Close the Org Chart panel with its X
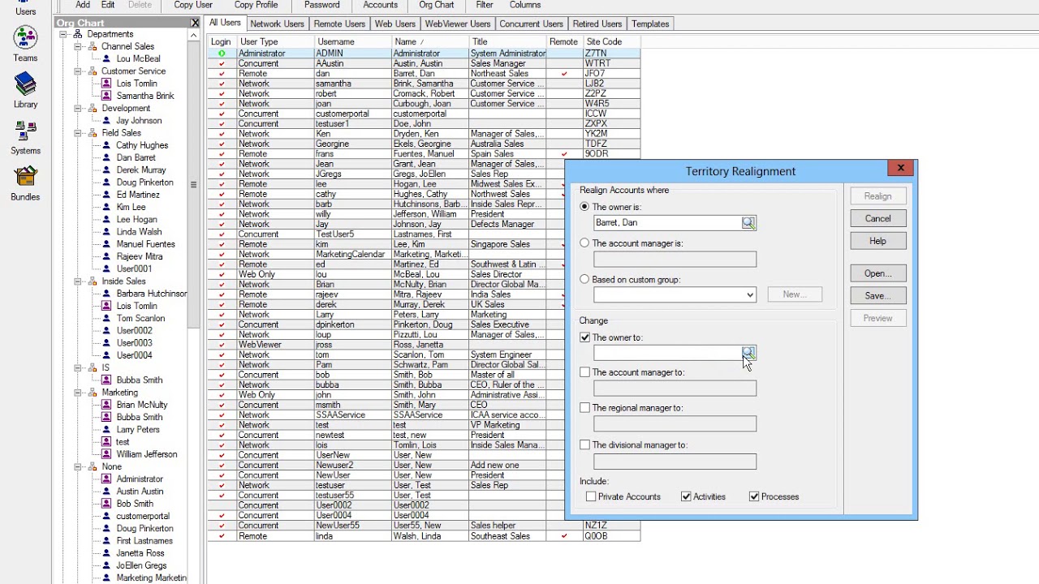Image resolution: width=1039 pixels, height=584 pixels. tap(195, 23)
